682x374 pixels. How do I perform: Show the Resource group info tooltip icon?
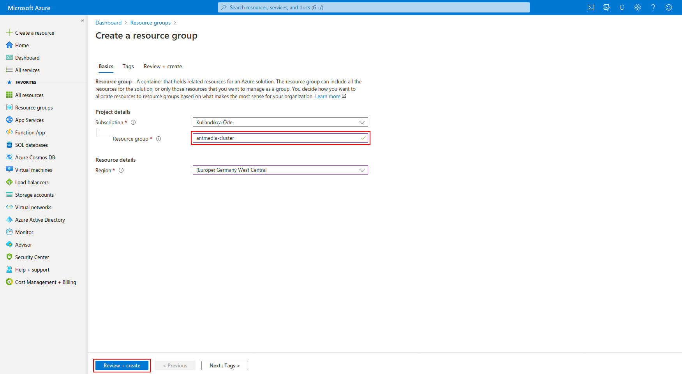[x=159, y=139]
